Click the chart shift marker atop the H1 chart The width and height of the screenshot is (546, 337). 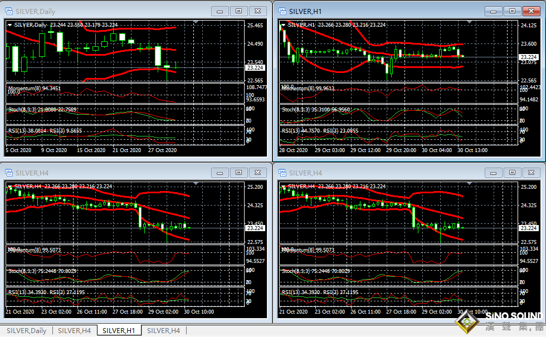(470, 22)
